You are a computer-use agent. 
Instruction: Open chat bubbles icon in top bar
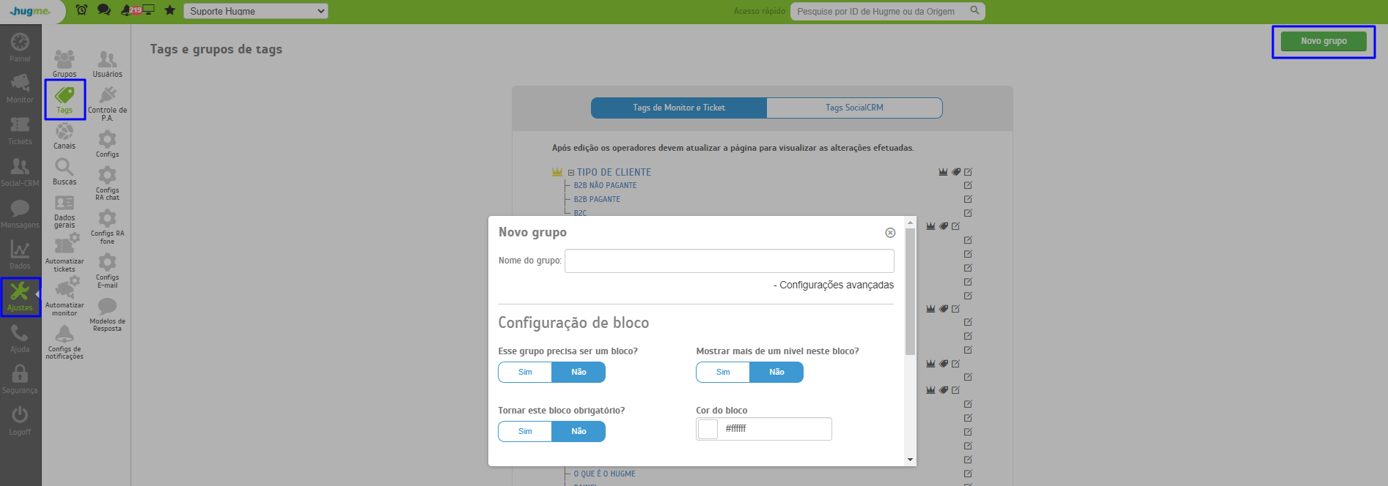pos(104,10)
